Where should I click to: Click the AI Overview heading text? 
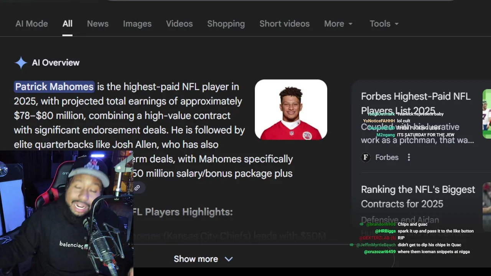pyautogui.click(x=56, y=62)
